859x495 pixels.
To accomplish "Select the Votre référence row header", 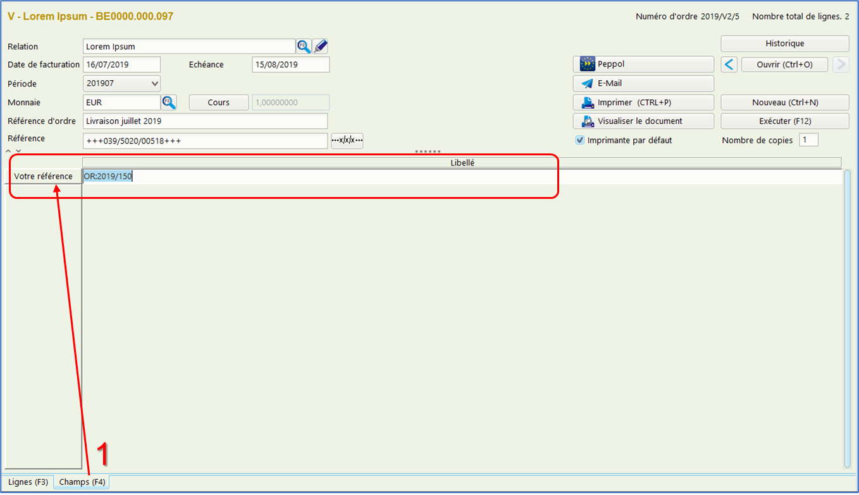I will (43, 176).
